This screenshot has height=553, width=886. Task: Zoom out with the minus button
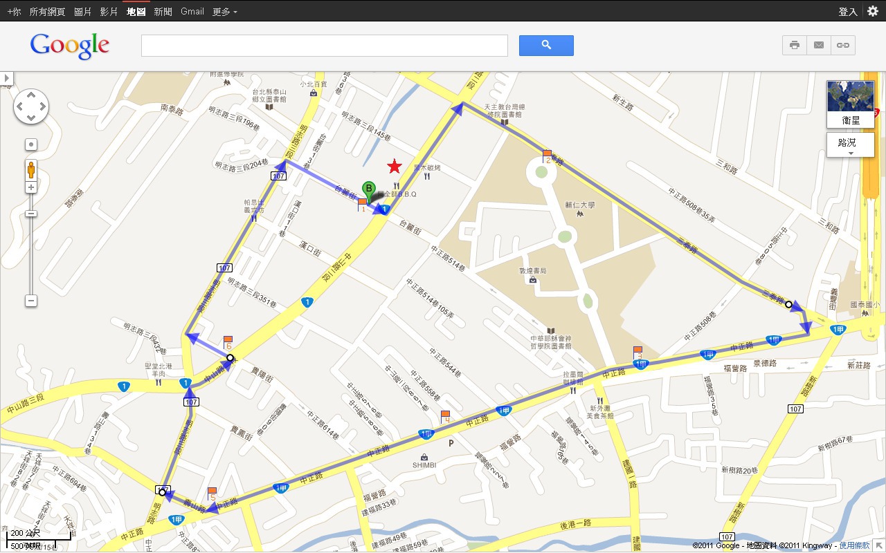click(x=31, y=301)
